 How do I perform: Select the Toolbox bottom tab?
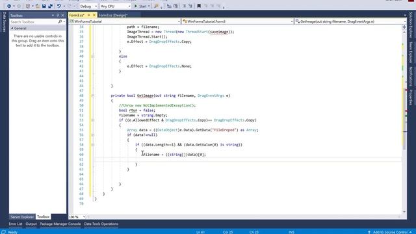pos(44,216)
